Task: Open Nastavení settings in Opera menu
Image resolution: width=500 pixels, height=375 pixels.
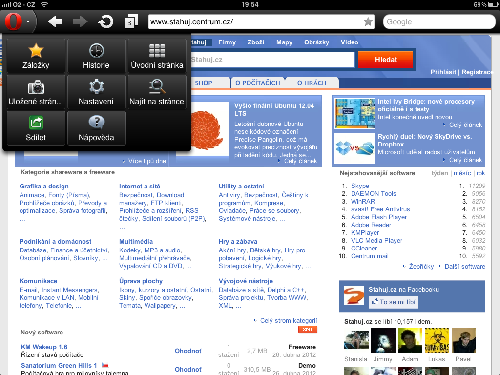Action: point(96,92)
